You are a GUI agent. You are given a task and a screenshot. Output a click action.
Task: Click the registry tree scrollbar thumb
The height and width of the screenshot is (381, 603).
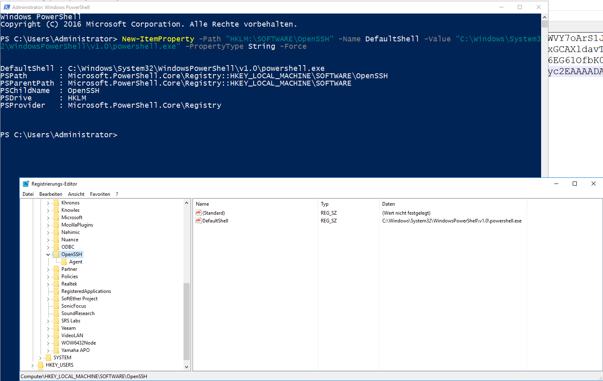tap(186, 321)
